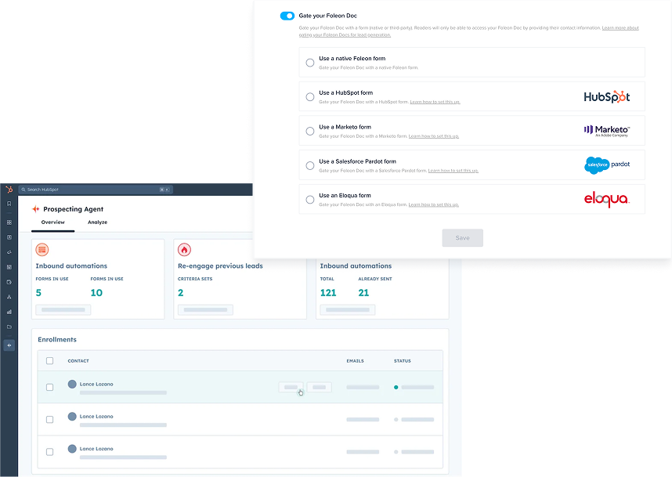Click the Criteria Sets value 2
This screenshot has height=477, width=672.
pos(180,293)
